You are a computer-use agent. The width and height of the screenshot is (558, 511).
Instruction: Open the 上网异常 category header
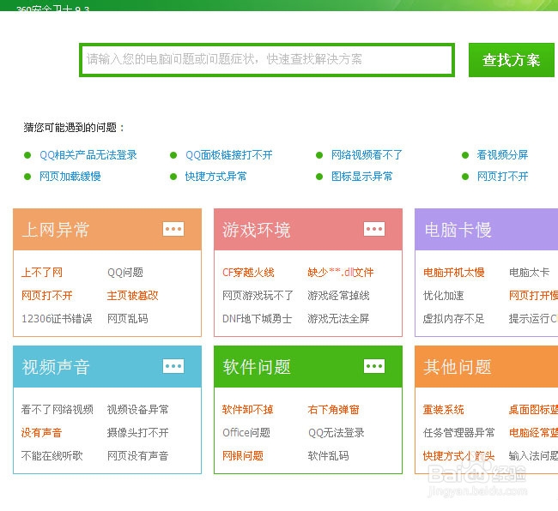107,230
